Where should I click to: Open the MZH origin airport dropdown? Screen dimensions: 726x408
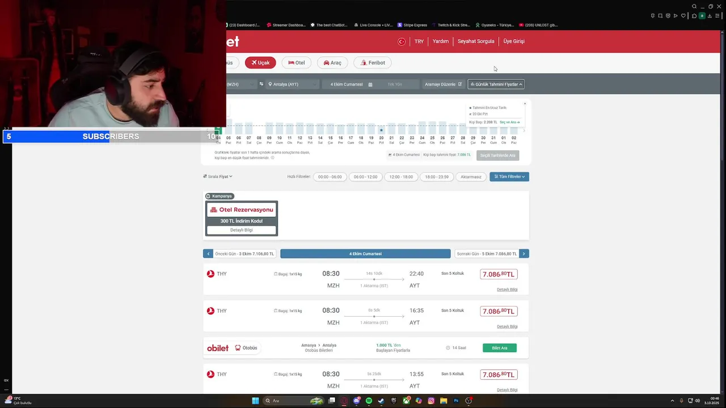click(241, 84)
